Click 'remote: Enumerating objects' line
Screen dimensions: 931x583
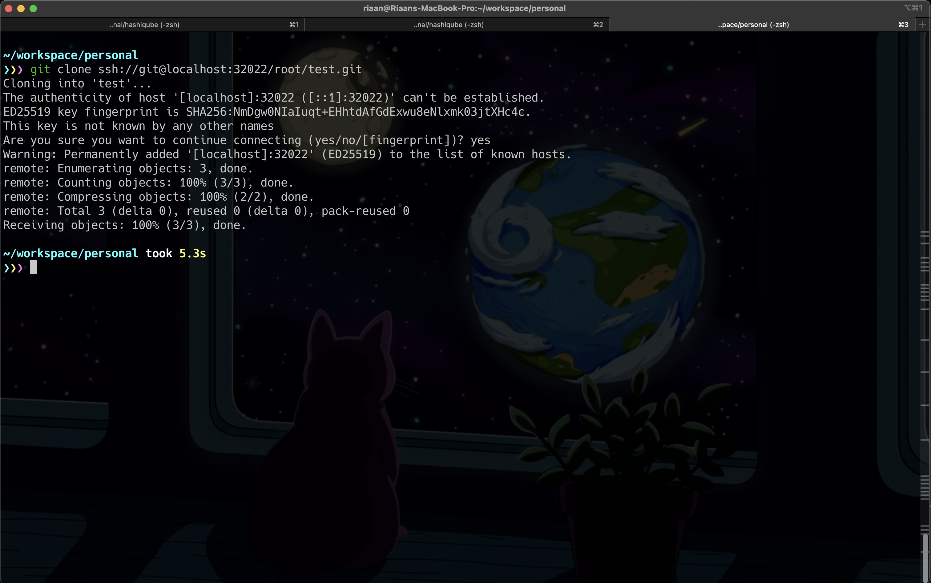tap(128, 168)
